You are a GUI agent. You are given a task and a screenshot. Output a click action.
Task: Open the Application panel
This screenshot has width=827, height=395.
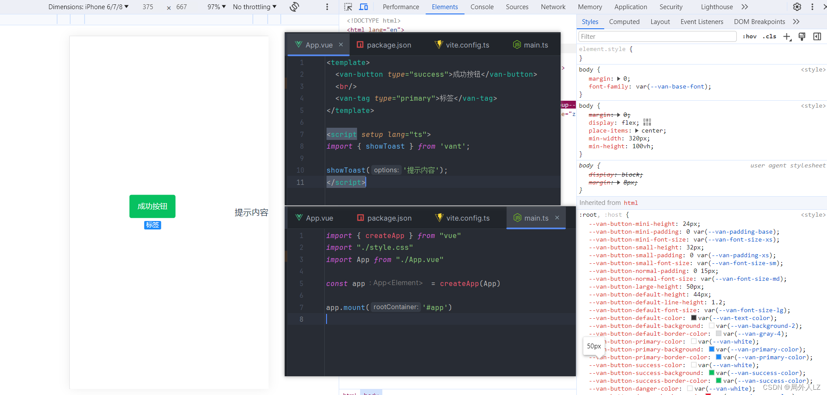click(x=630, y=7)
